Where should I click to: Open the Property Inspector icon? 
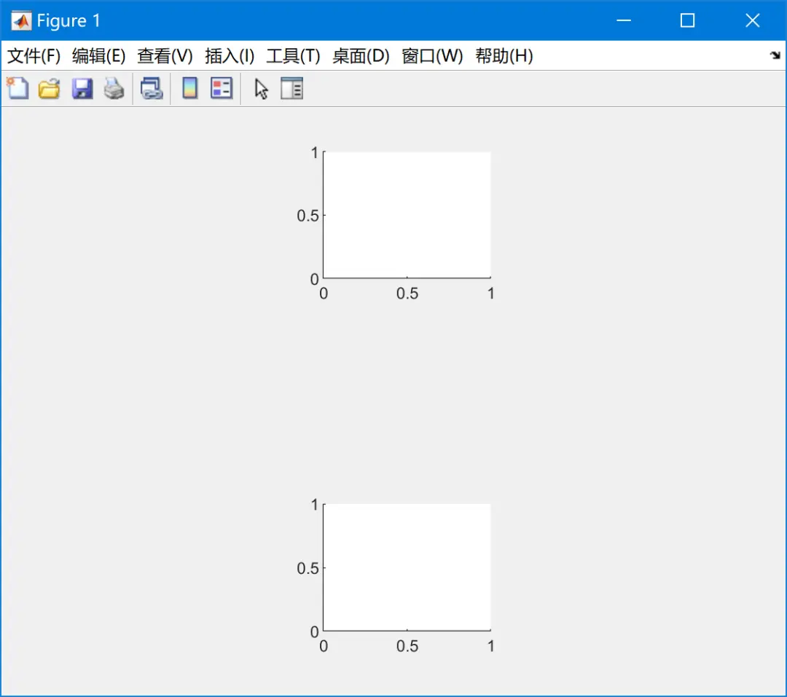click(291, 89)
